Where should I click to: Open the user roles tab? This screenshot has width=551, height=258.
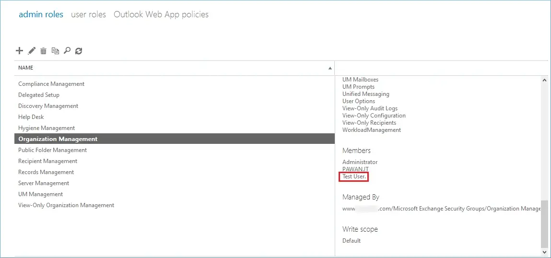(x=88, y=14)
